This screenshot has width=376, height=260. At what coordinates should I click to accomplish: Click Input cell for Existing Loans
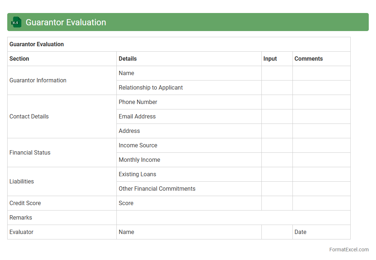[x=277, y=174]
